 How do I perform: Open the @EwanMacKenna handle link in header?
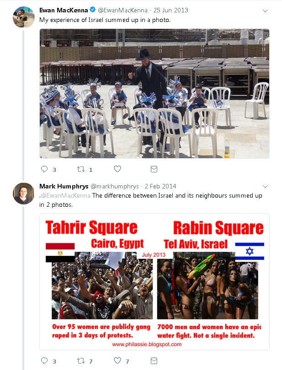[122, 10]
